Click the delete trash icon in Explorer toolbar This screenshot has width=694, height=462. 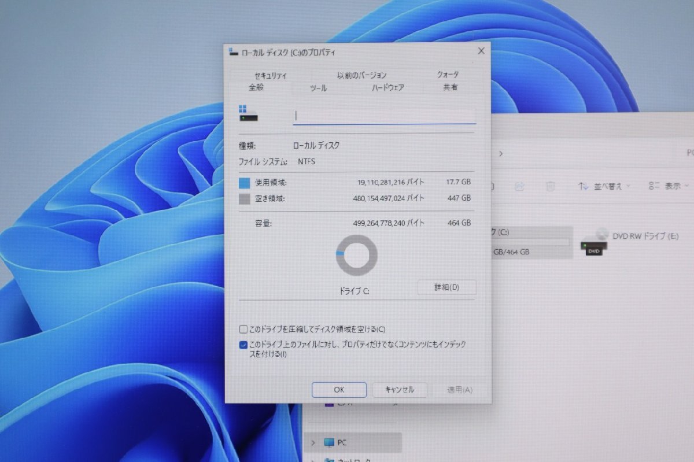551,186
